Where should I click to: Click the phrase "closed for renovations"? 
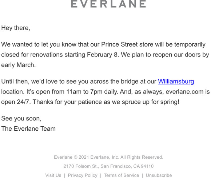[x=32, y=55]
